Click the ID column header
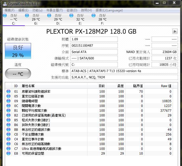This screenshot has width=182, height=166. pos(16,86)
